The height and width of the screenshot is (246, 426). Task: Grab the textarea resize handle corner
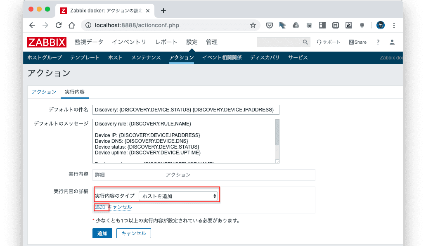click(x=277, y=161)
